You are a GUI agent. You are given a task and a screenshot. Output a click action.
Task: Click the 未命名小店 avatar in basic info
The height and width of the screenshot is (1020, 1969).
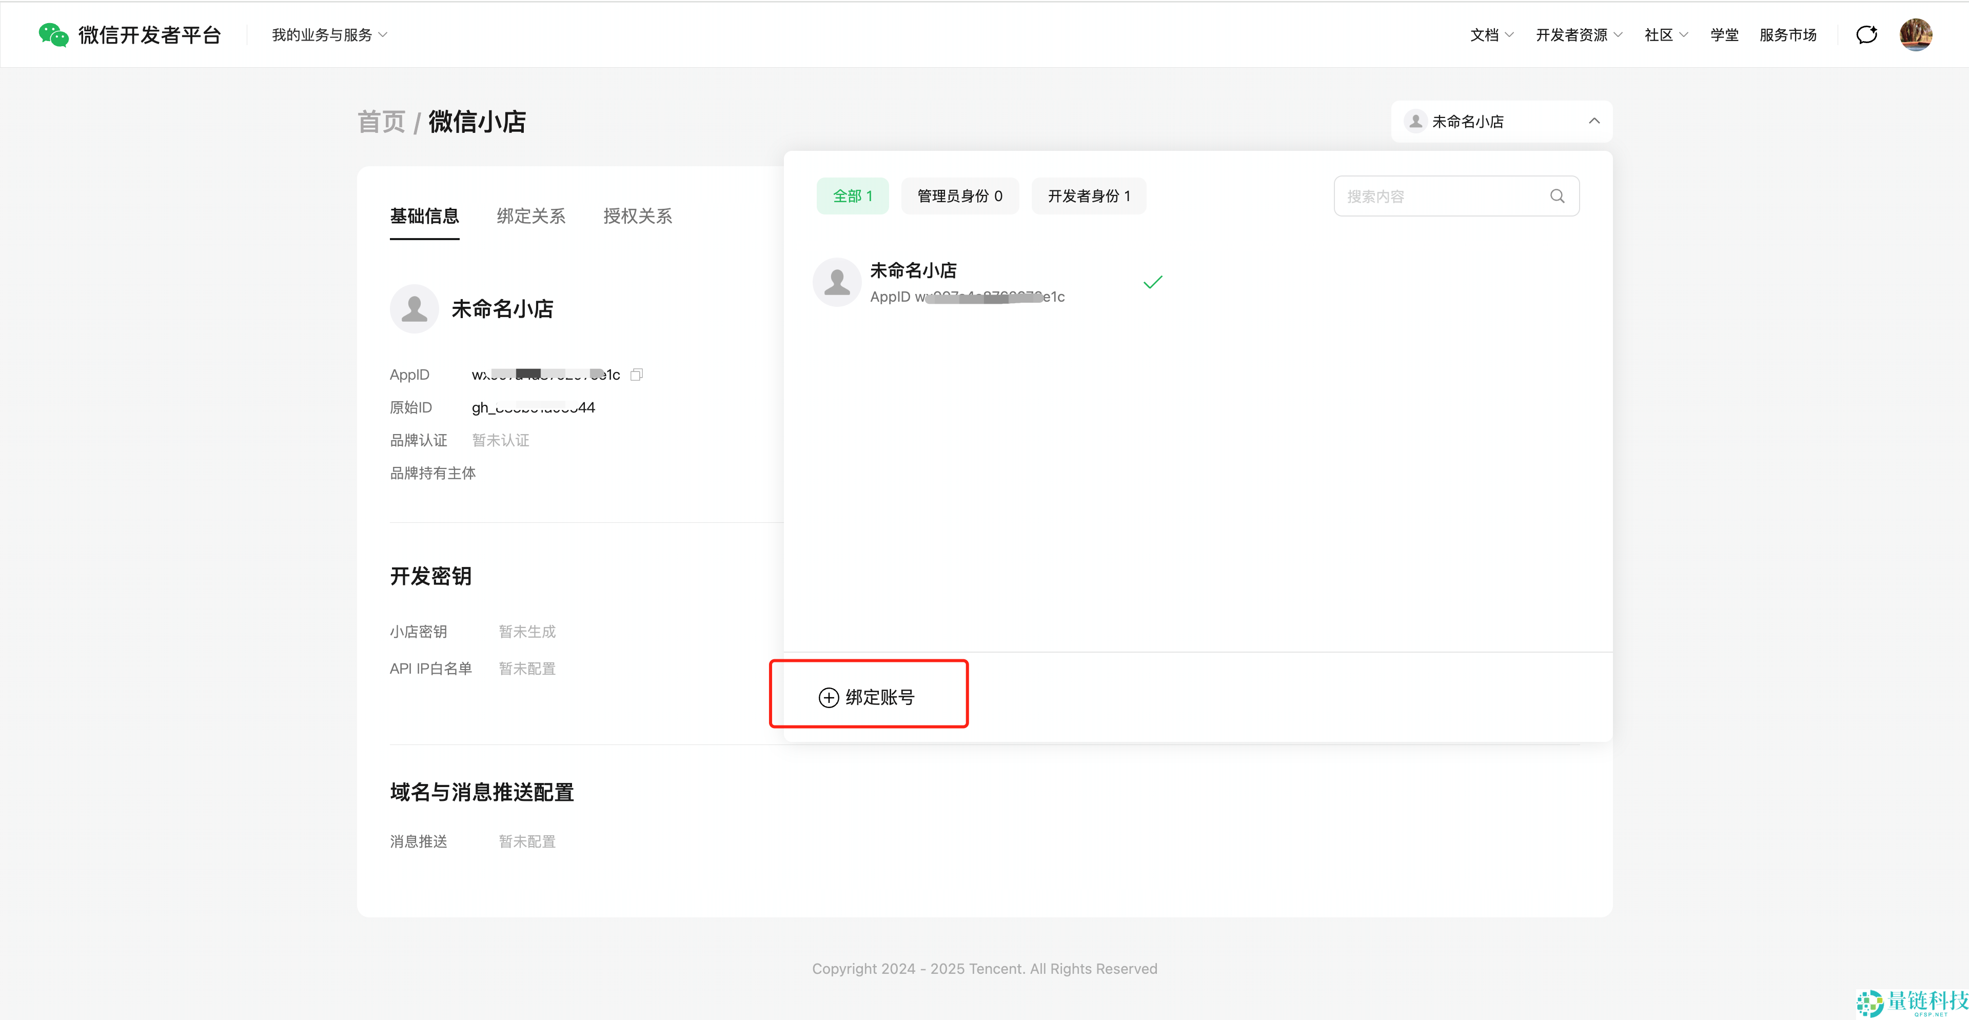coord(415,309)
